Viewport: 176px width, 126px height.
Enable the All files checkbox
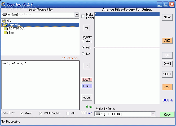pyautogui.click(x=68, y=113)
